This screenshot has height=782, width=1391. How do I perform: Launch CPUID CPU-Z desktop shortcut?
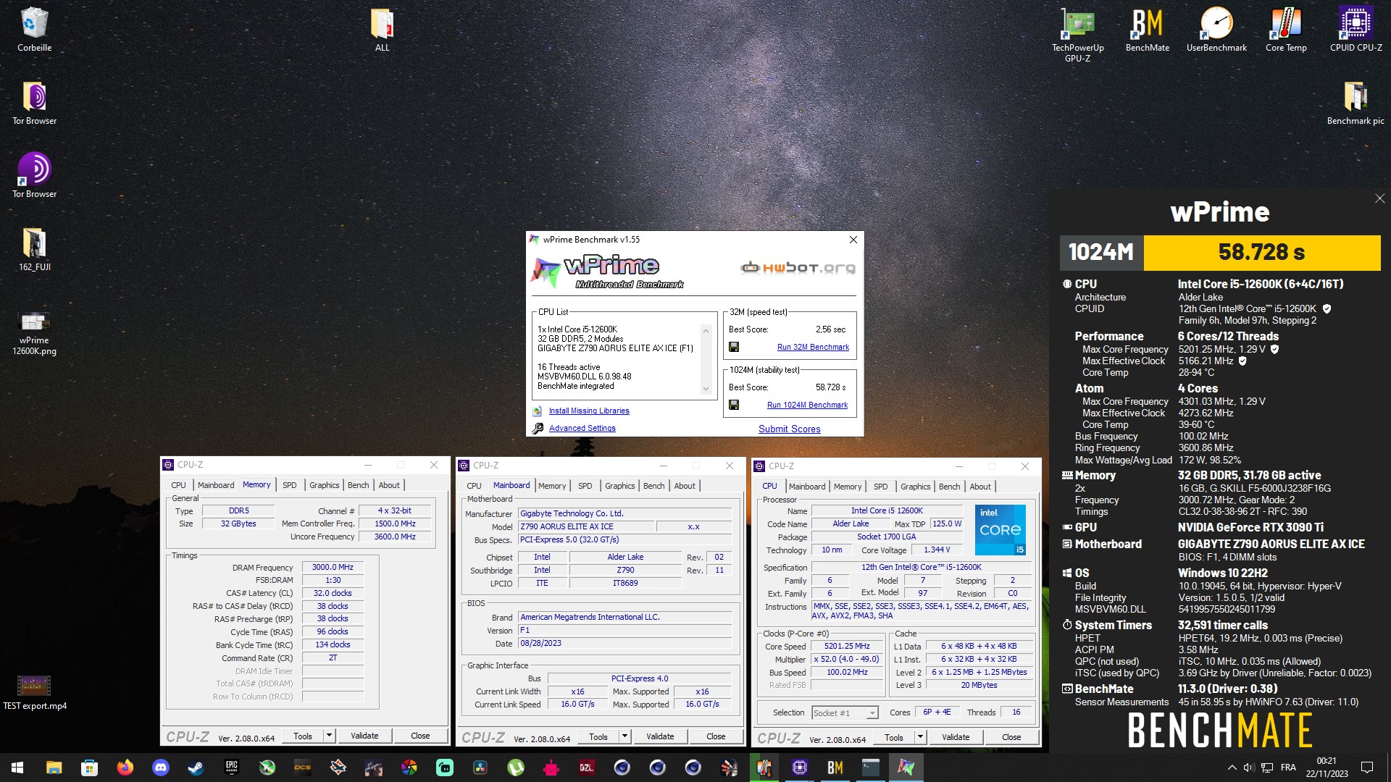pyautogui.click(x=1356, y=30)
